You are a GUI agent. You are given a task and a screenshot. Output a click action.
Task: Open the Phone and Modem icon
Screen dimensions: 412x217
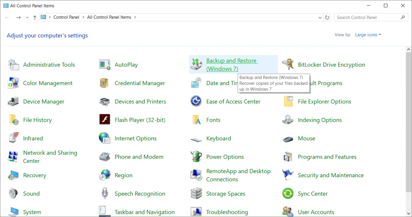pos(105,157)
